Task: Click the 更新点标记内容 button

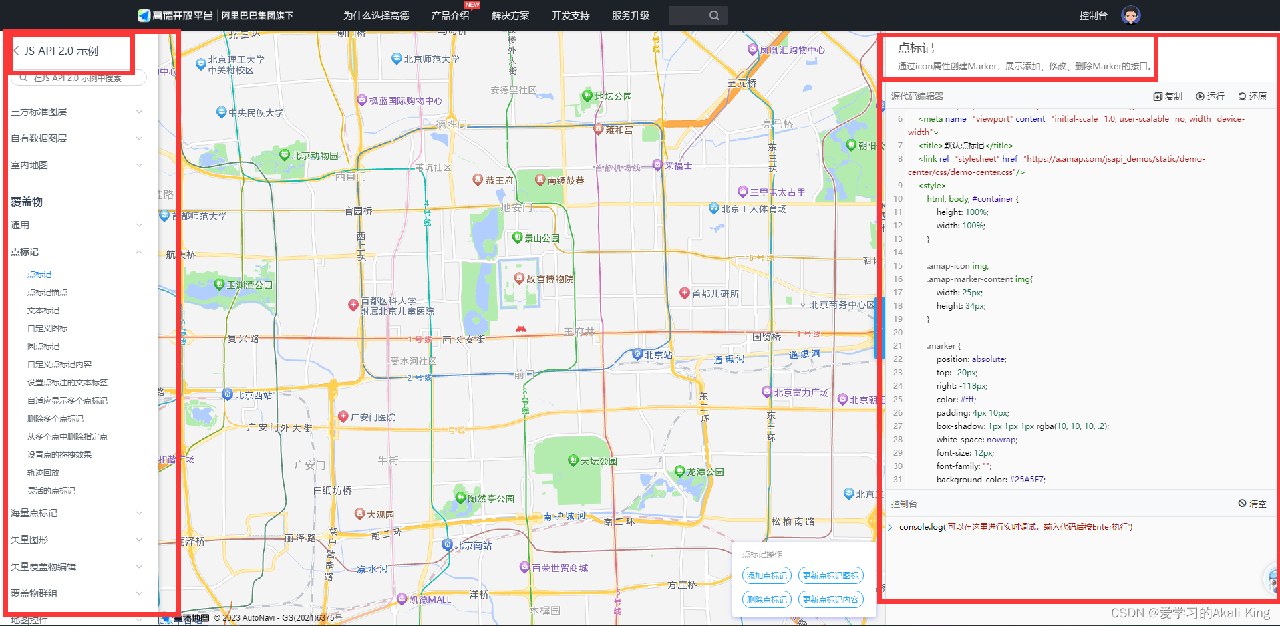Action: coord(830,599)
